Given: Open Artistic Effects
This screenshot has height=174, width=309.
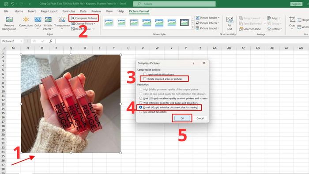Looking at the screenshot, I should 48,23.
